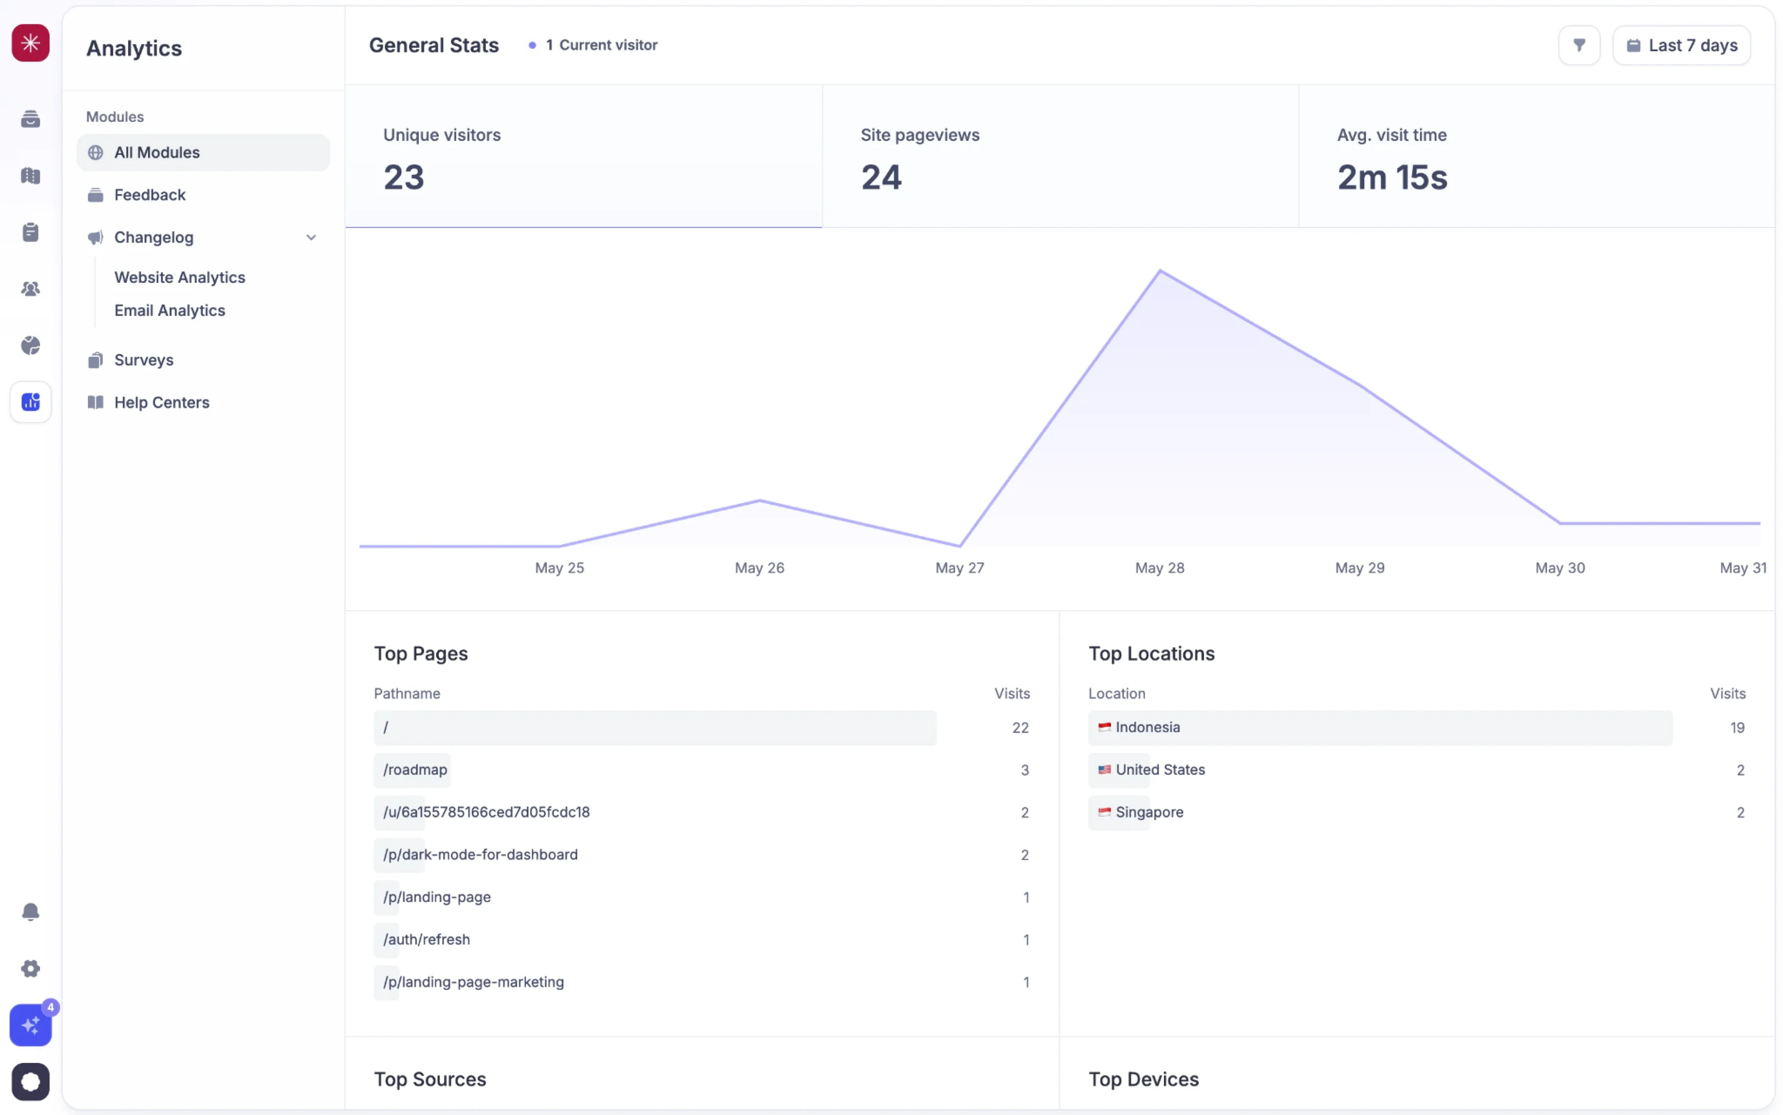Click the red asterisk workspace logo
This screenshot has height=1115, width=1783.
(30, 43)
